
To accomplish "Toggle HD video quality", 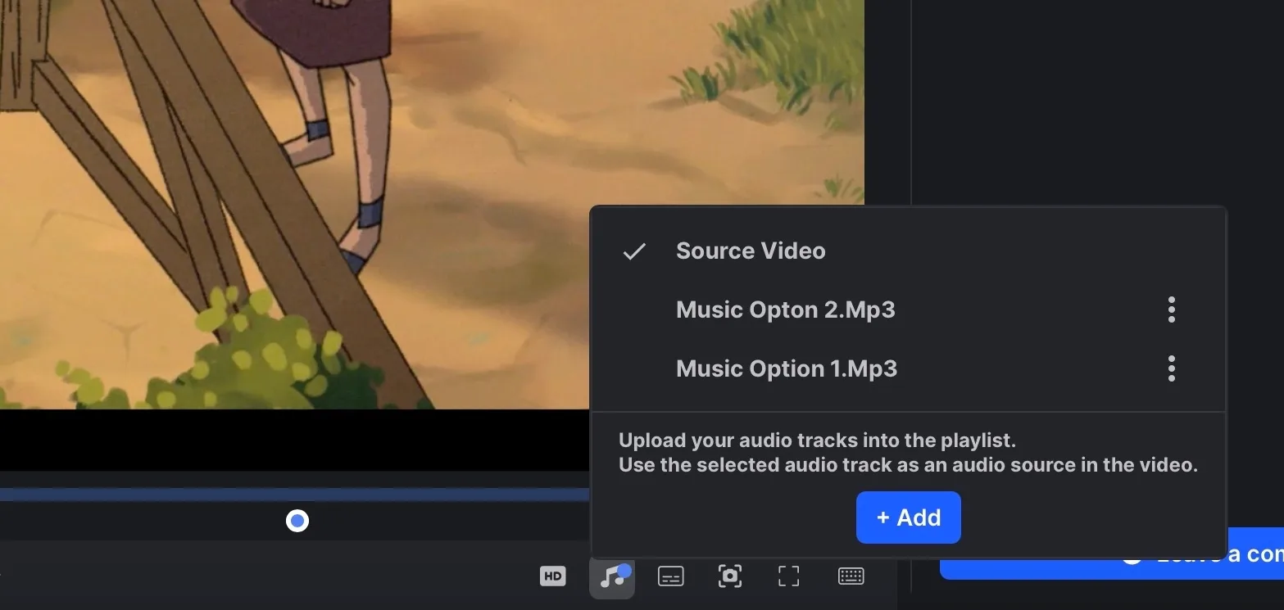I will 552,576.
